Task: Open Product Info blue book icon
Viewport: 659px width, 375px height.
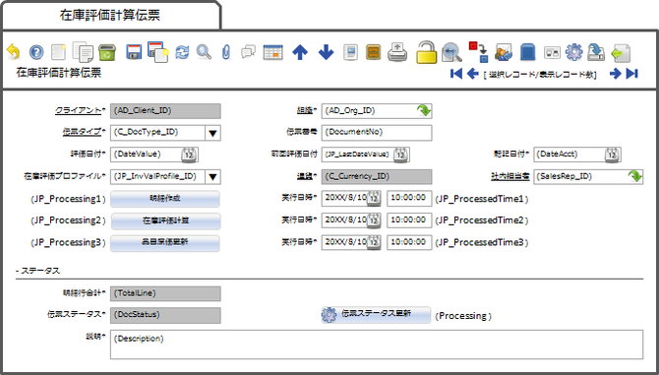Action: point(528,52)
